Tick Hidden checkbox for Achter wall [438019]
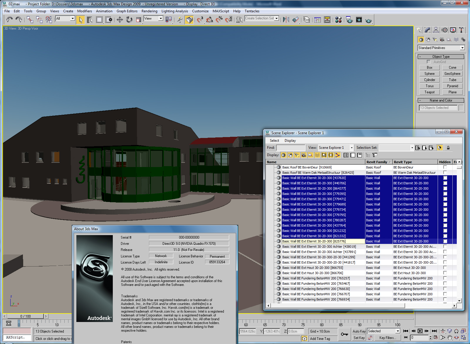The width and height of the screenshot is (470, 344). (x=445, y=247)
